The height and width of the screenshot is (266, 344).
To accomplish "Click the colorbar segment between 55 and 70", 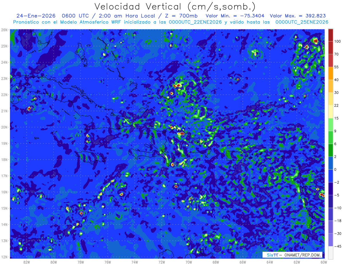I will point(331,60).
